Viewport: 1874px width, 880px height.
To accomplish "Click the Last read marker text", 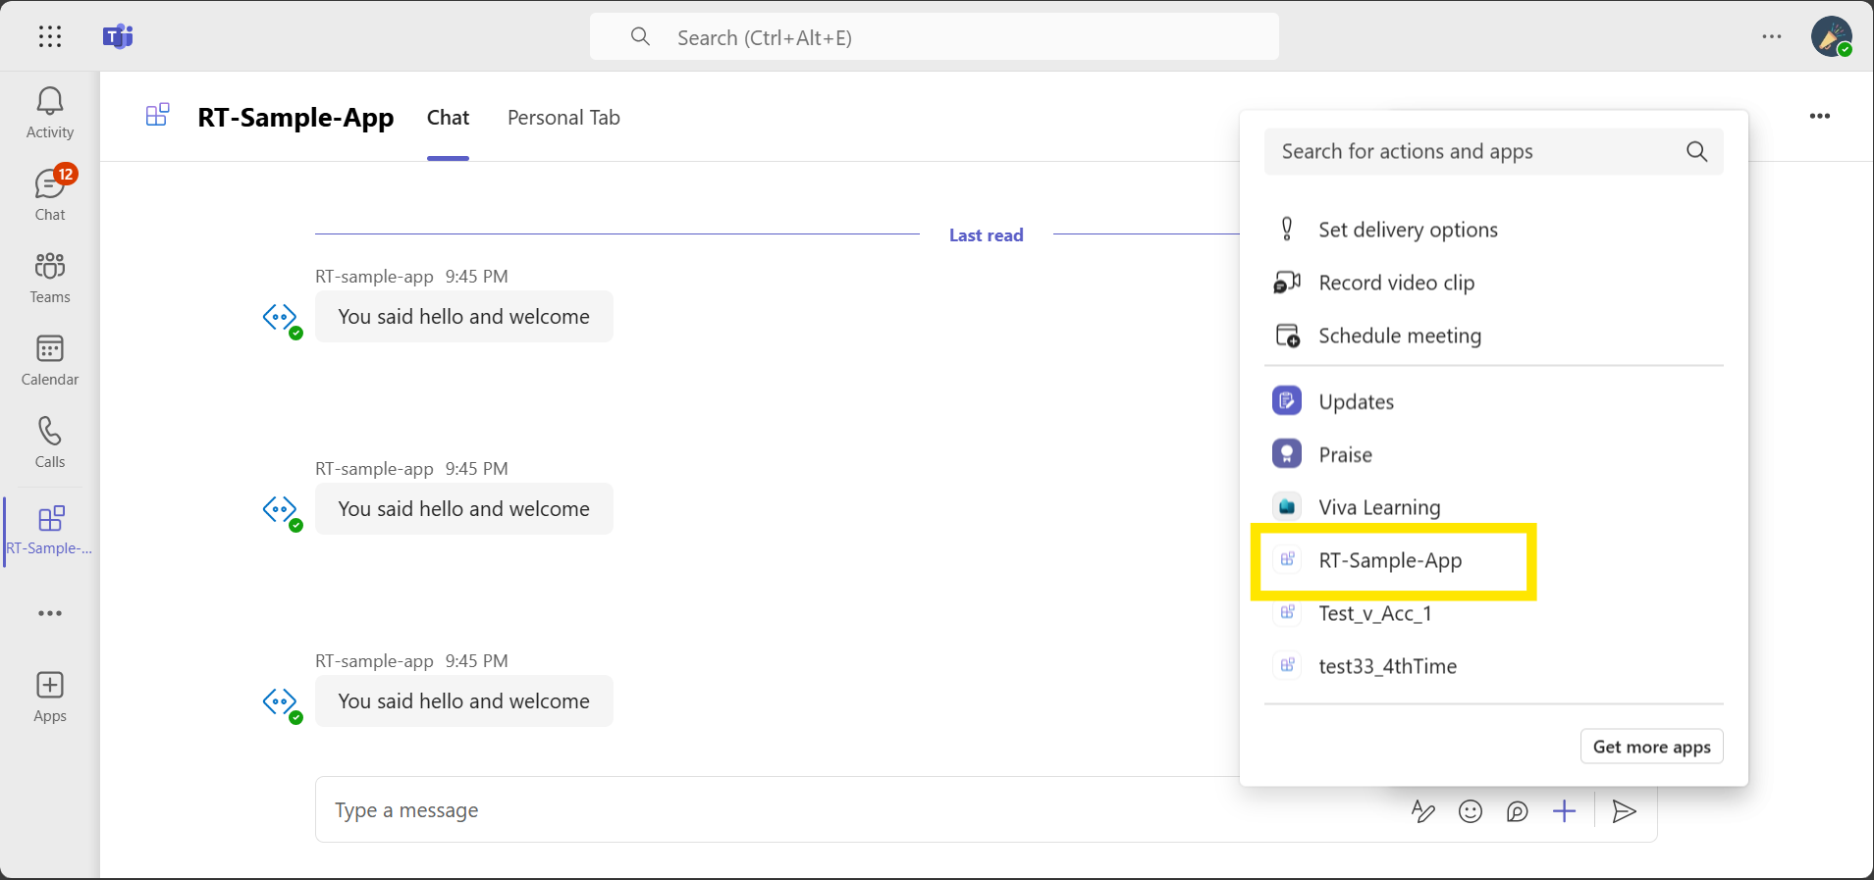I will coord(986,235).
